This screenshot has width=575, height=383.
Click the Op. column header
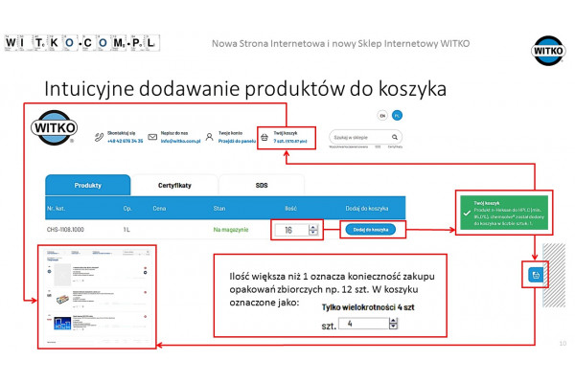point(127,209)
